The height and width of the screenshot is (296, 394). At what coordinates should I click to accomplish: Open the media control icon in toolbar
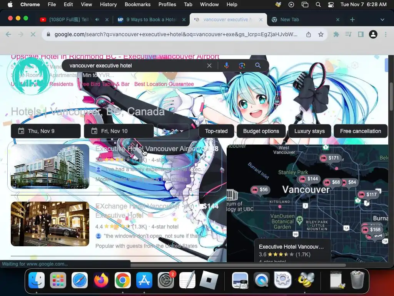[348, 34]
